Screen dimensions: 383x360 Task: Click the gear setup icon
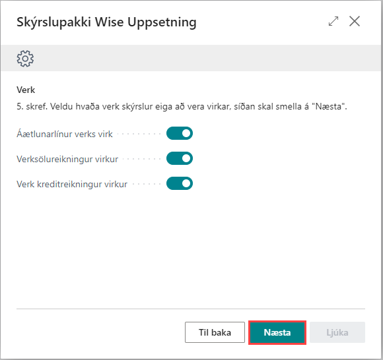point(25,59)
